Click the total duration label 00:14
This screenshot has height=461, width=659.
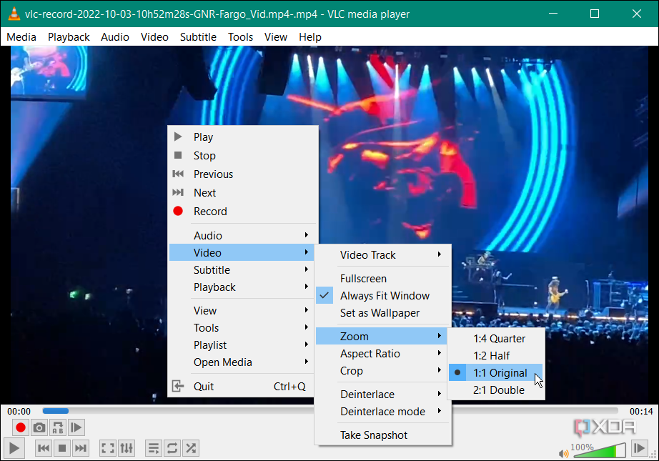click(x=641, y=412)
